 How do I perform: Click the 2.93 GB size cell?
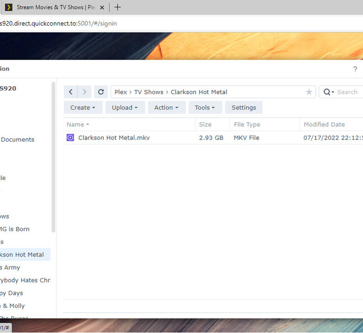tap(211, 138)
